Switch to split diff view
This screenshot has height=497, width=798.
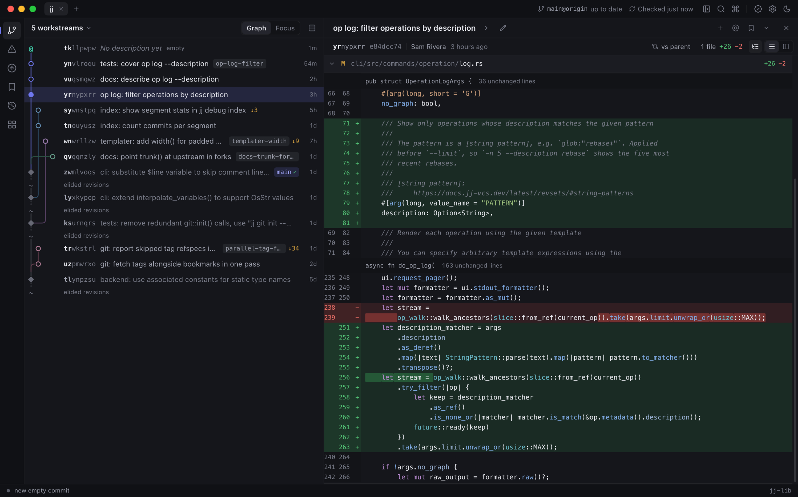785,46
